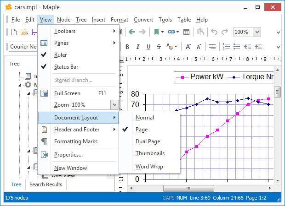The width and height of the screenshot is (285, 206).
Task: Toggle Word Wrap option
Action: coord(149,167)
